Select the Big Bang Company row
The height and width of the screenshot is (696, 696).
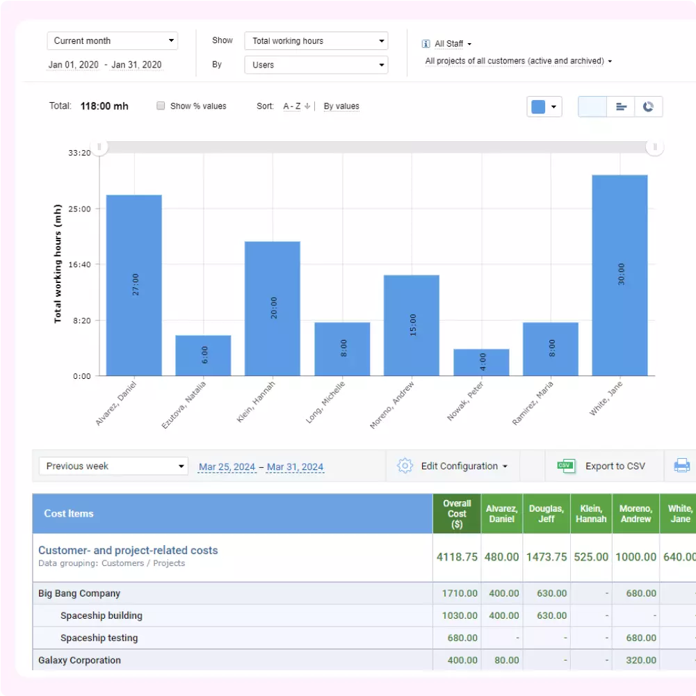tap(364, 594)
